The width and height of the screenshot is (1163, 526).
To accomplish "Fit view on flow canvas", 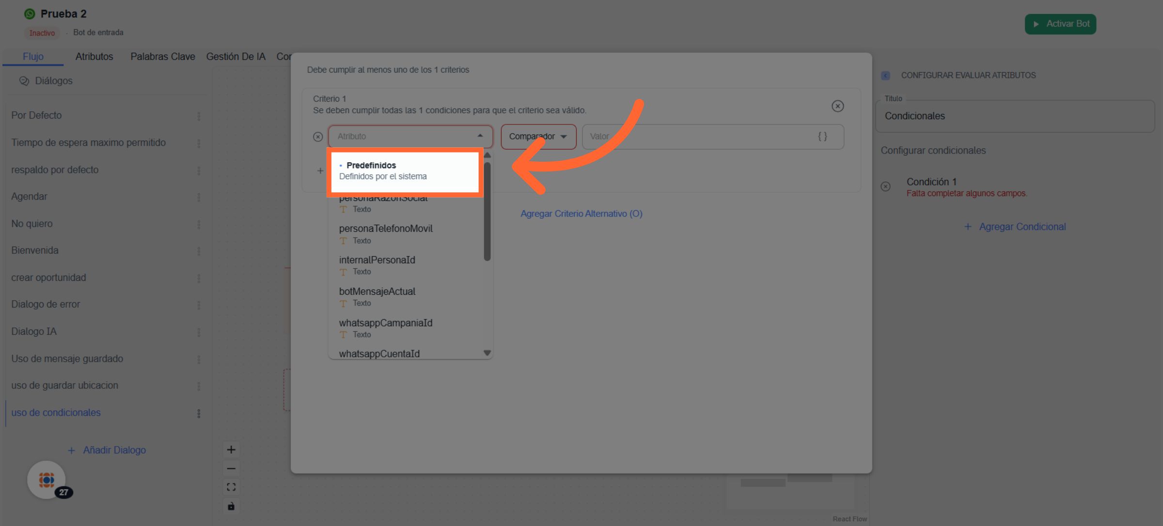I will [x=231, y=487].
